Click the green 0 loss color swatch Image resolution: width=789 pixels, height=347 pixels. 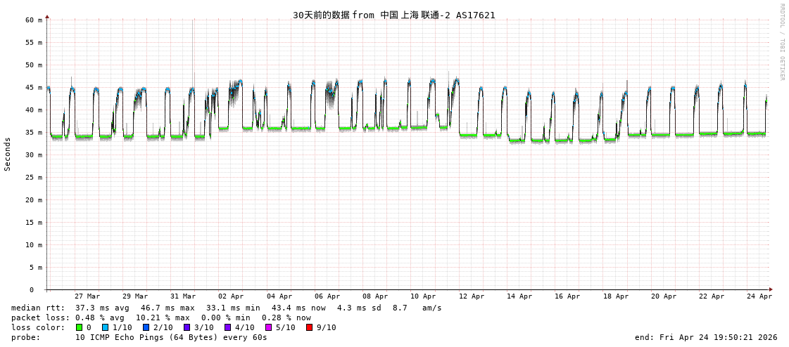point(80,327)
